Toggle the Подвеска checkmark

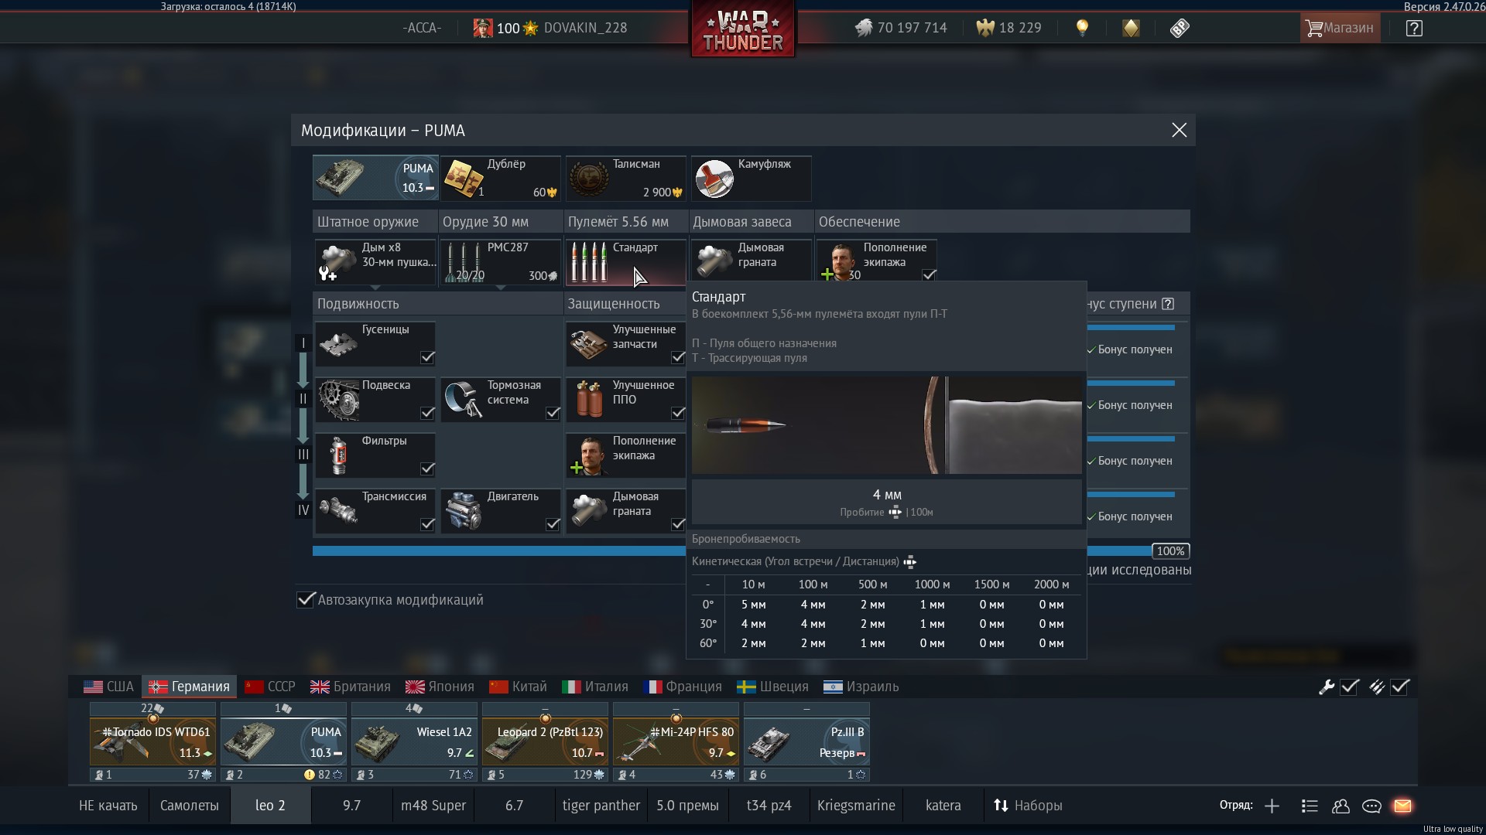coord(427,413)
